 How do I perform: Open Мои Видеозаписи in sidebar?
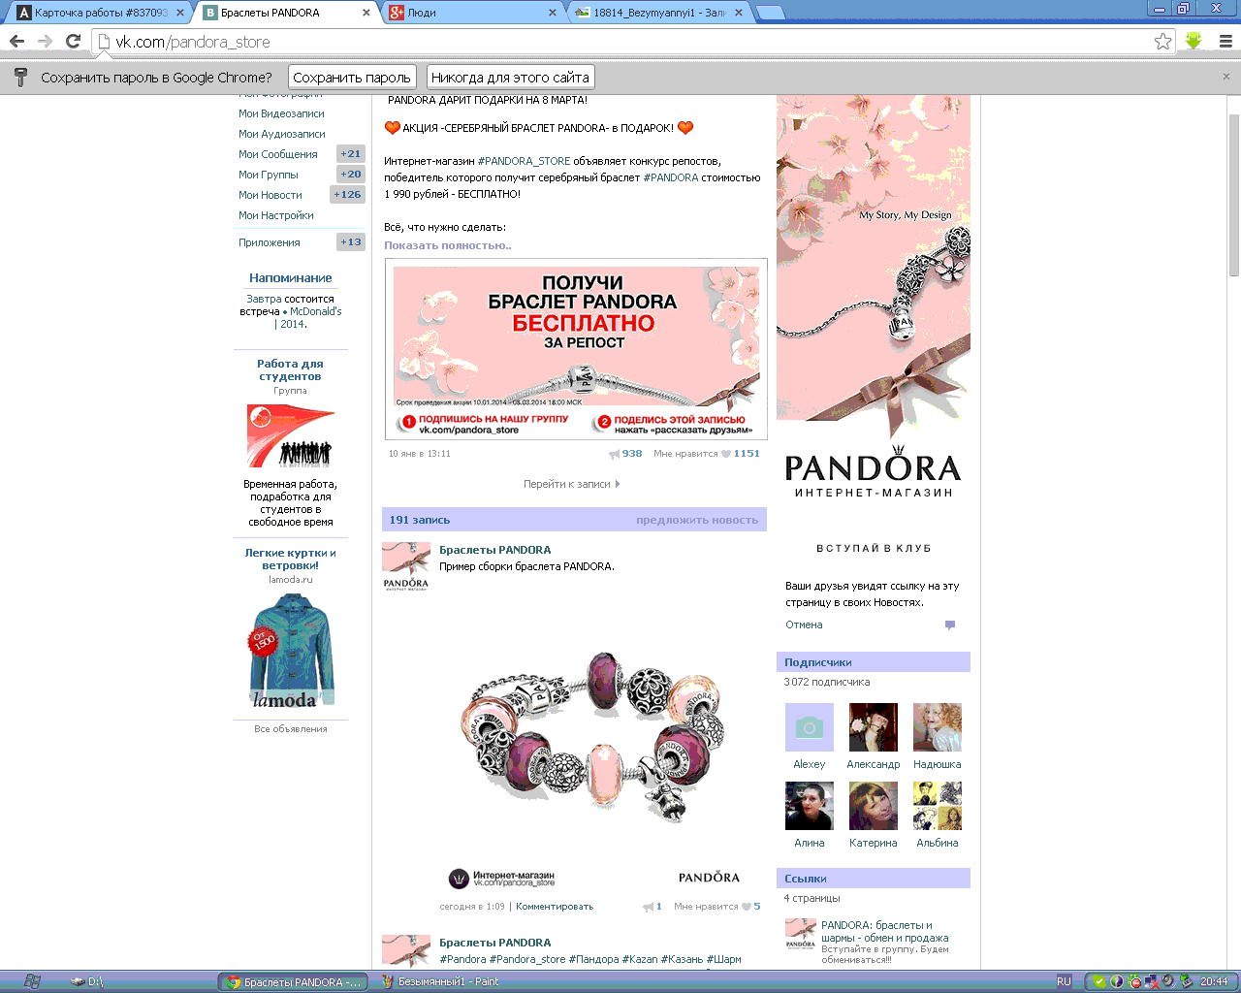(281, 113)
